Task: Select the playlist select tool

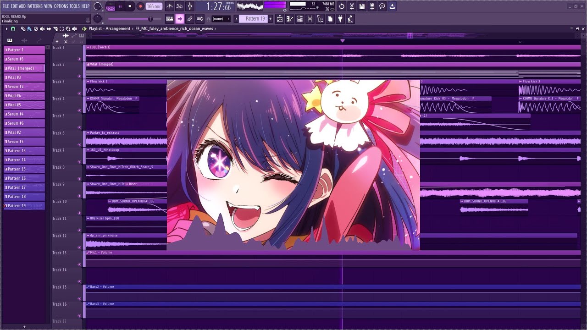Action: click(x=61, y=29)
